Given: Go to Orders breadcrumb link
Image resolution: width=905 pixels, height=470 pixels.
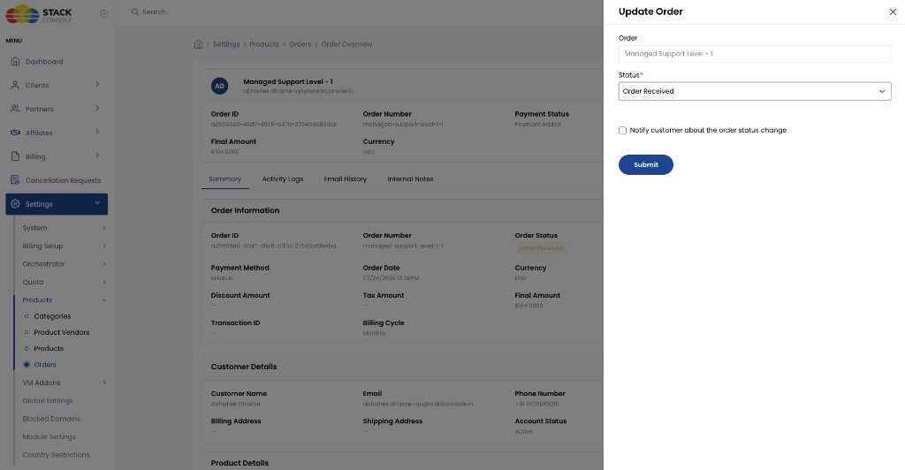Looking at the screenshot, I should tap(300, 44).
